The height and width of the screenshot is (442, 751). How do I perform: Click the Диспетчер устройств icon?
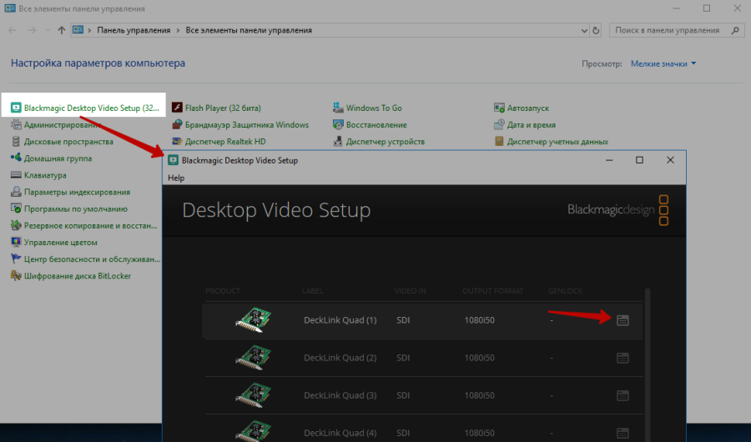[x=338, y=141]
